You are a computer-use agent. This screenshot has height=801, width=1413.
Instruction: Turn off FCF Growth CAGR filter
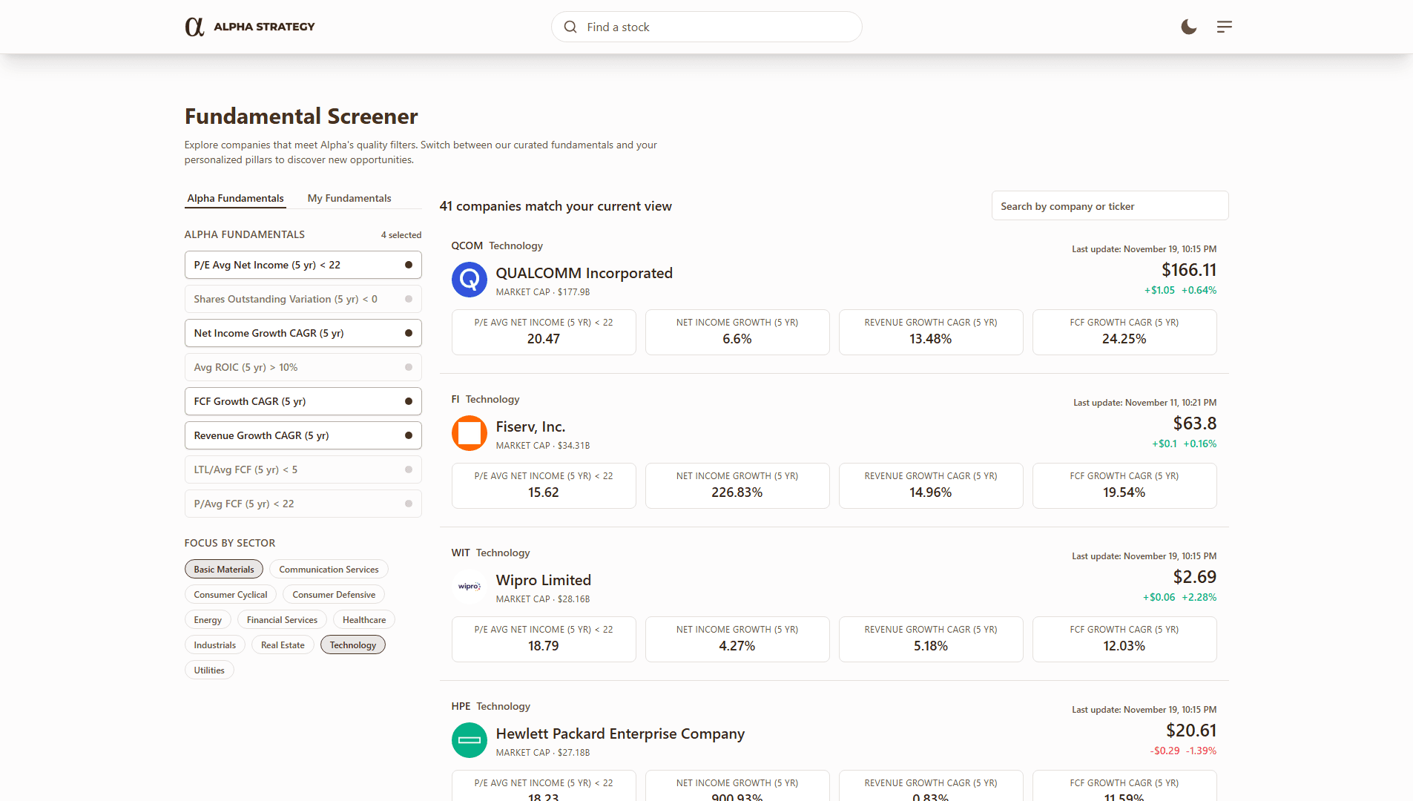(x=303, y=401)
